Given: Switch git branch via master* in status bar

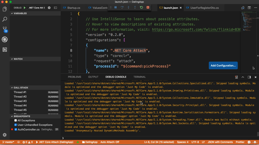Looking at the screenshot, I should (8, 142).
